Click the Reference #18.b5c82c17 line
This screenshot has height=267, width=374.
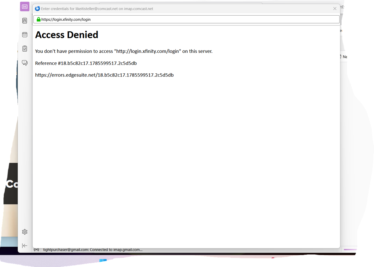pyautogui.click(x=86, y=63)
